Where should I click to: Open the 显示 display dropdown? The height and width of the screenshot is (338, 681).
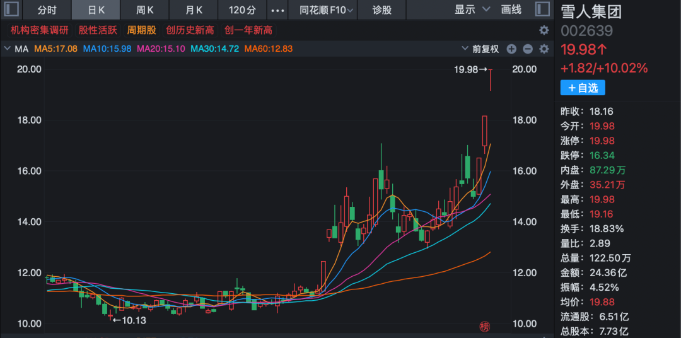[472, 9]
